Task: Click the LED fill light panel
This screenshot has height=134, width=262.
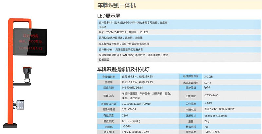Action: click(x=21, y=105)
